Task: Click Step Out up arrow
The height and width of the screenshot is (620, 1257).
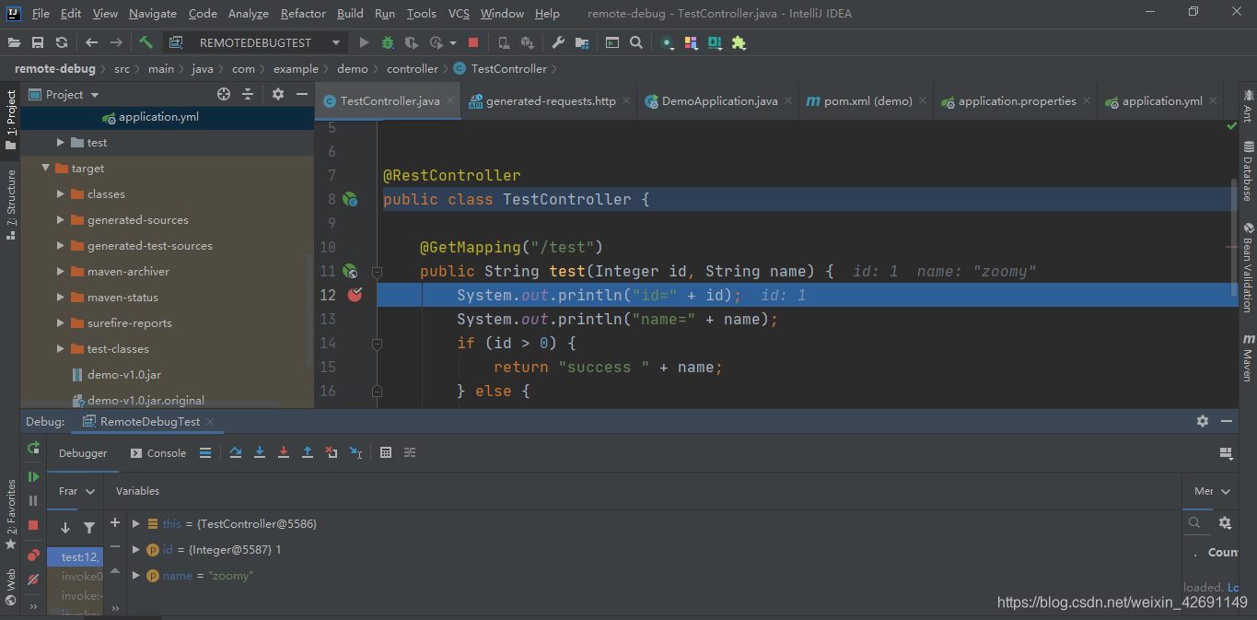Action: coord(308,452)
